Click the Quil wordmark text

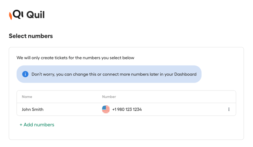coord(36,15)
